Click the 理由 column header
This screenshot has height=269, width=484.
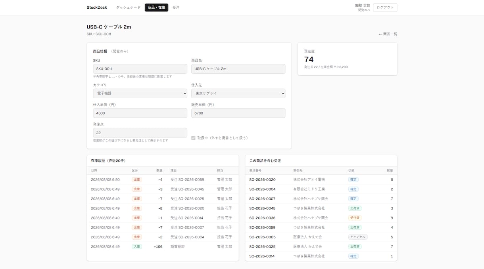click(174, 170)
